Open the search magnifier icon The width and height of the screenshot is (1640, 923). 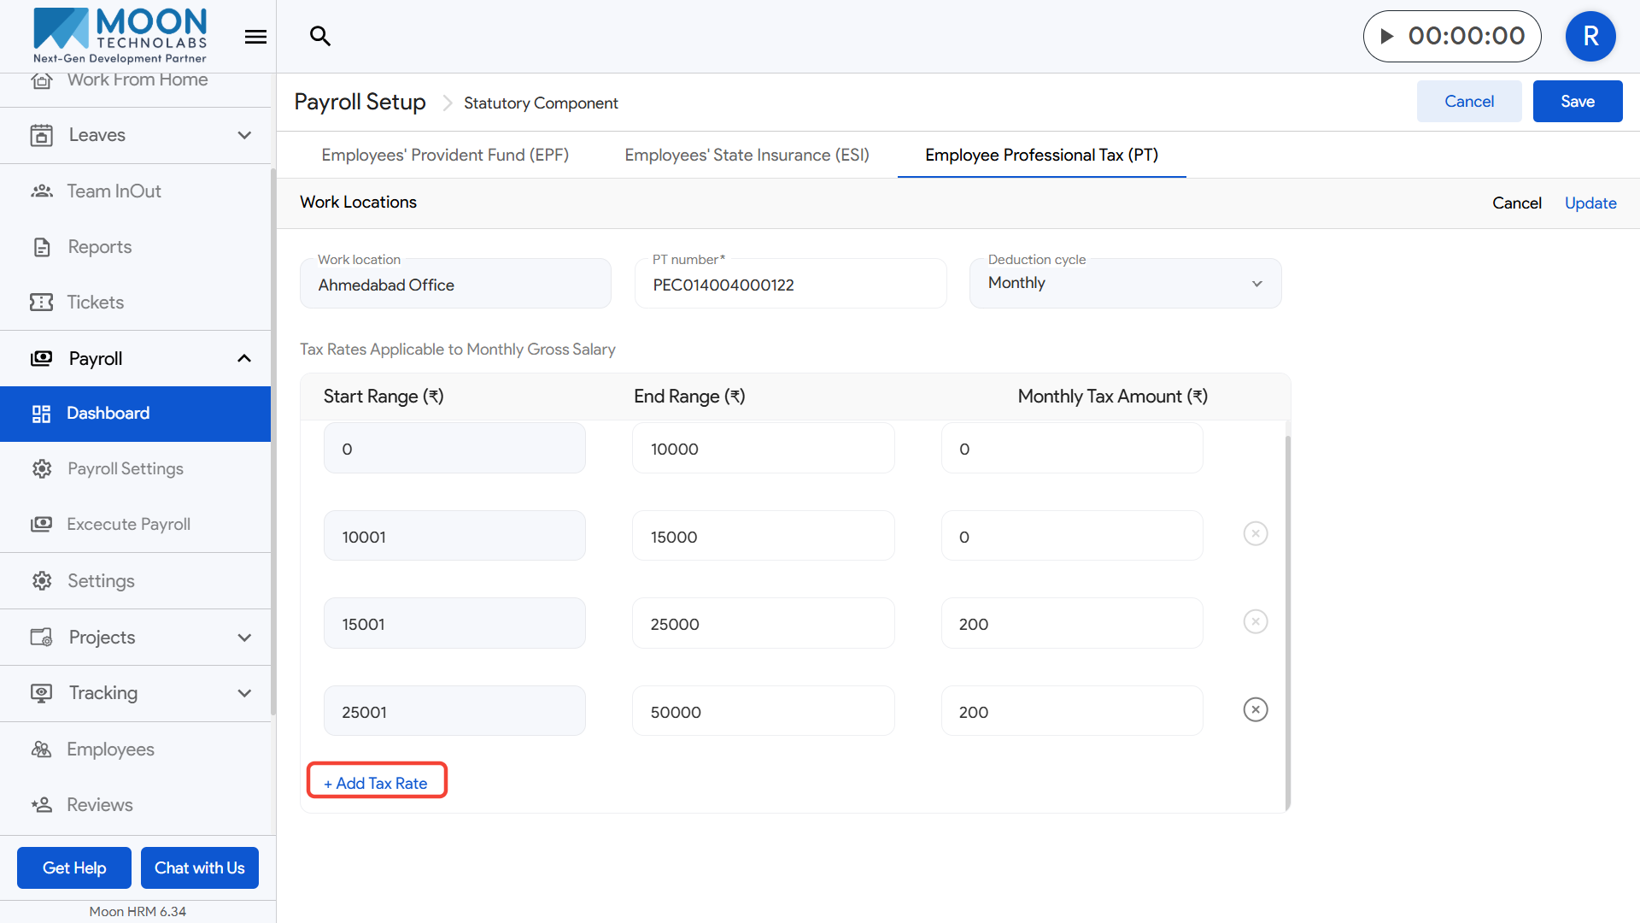(319, 36)
